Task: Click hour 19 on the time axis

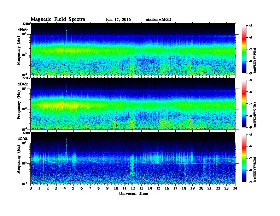Action: click(x=192, y=188)
